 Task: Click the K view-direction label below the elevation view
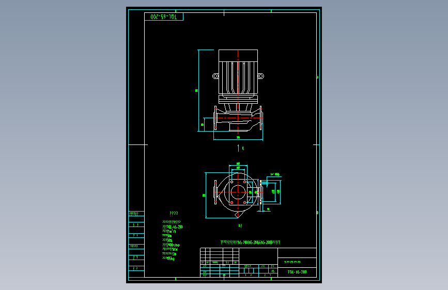[x=243, y=149]
